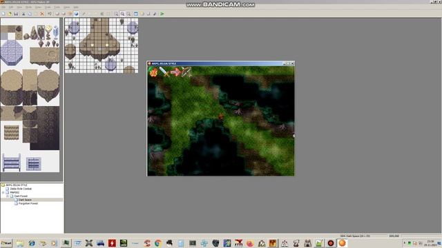Switch to Layer 1 editing icon

(x=57, y=14)
